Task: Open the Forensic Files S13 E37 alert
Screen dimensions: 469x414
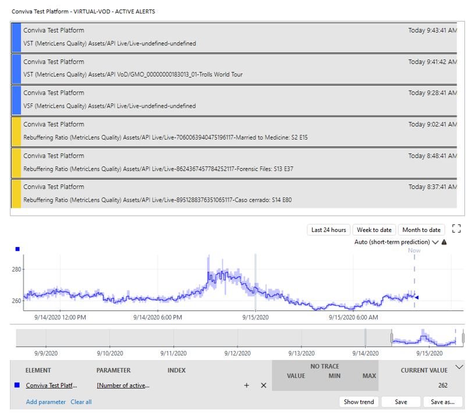Action: pos(234,163)
